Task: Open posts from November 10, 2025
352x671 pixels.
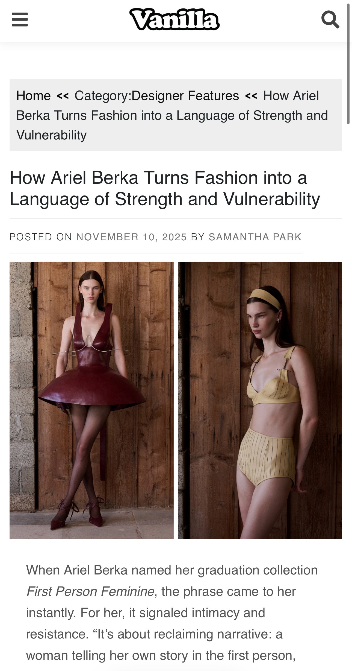Action: [x=131, y=237]
